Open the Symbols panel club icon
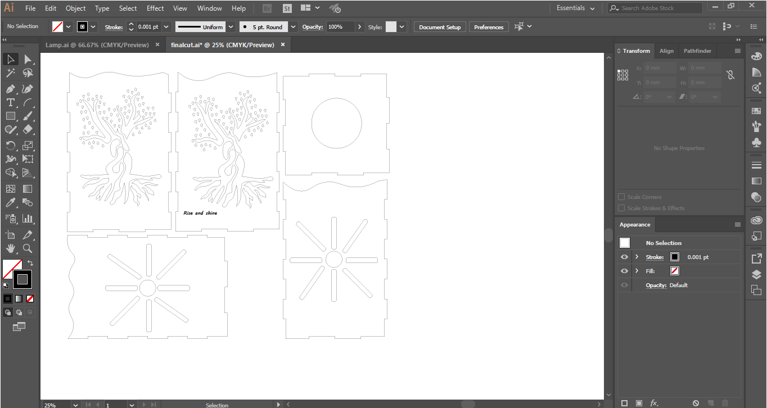The height and width of the screenshot is (408, 767). 756,143
